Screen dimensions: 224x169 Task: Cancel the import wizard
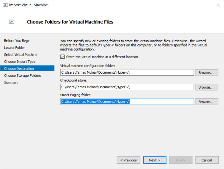pyautogui.click(x=207, y=160)
